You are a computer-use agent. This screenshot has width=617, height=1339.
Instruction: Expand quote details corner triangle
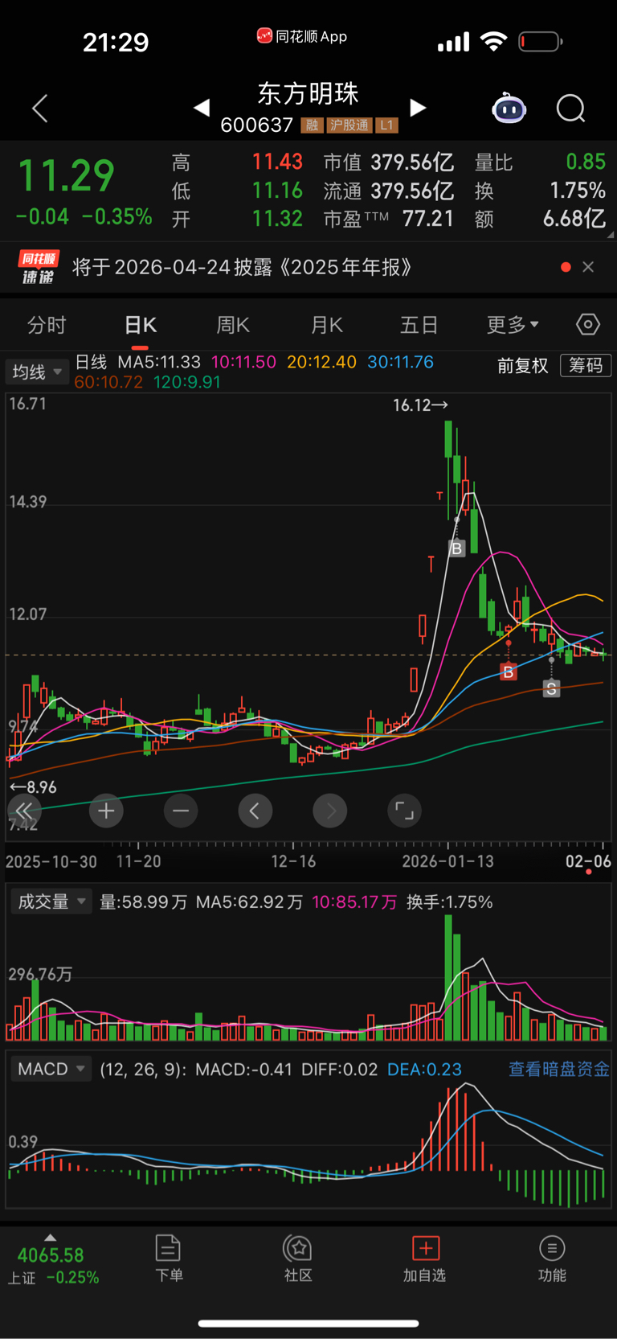610,236
